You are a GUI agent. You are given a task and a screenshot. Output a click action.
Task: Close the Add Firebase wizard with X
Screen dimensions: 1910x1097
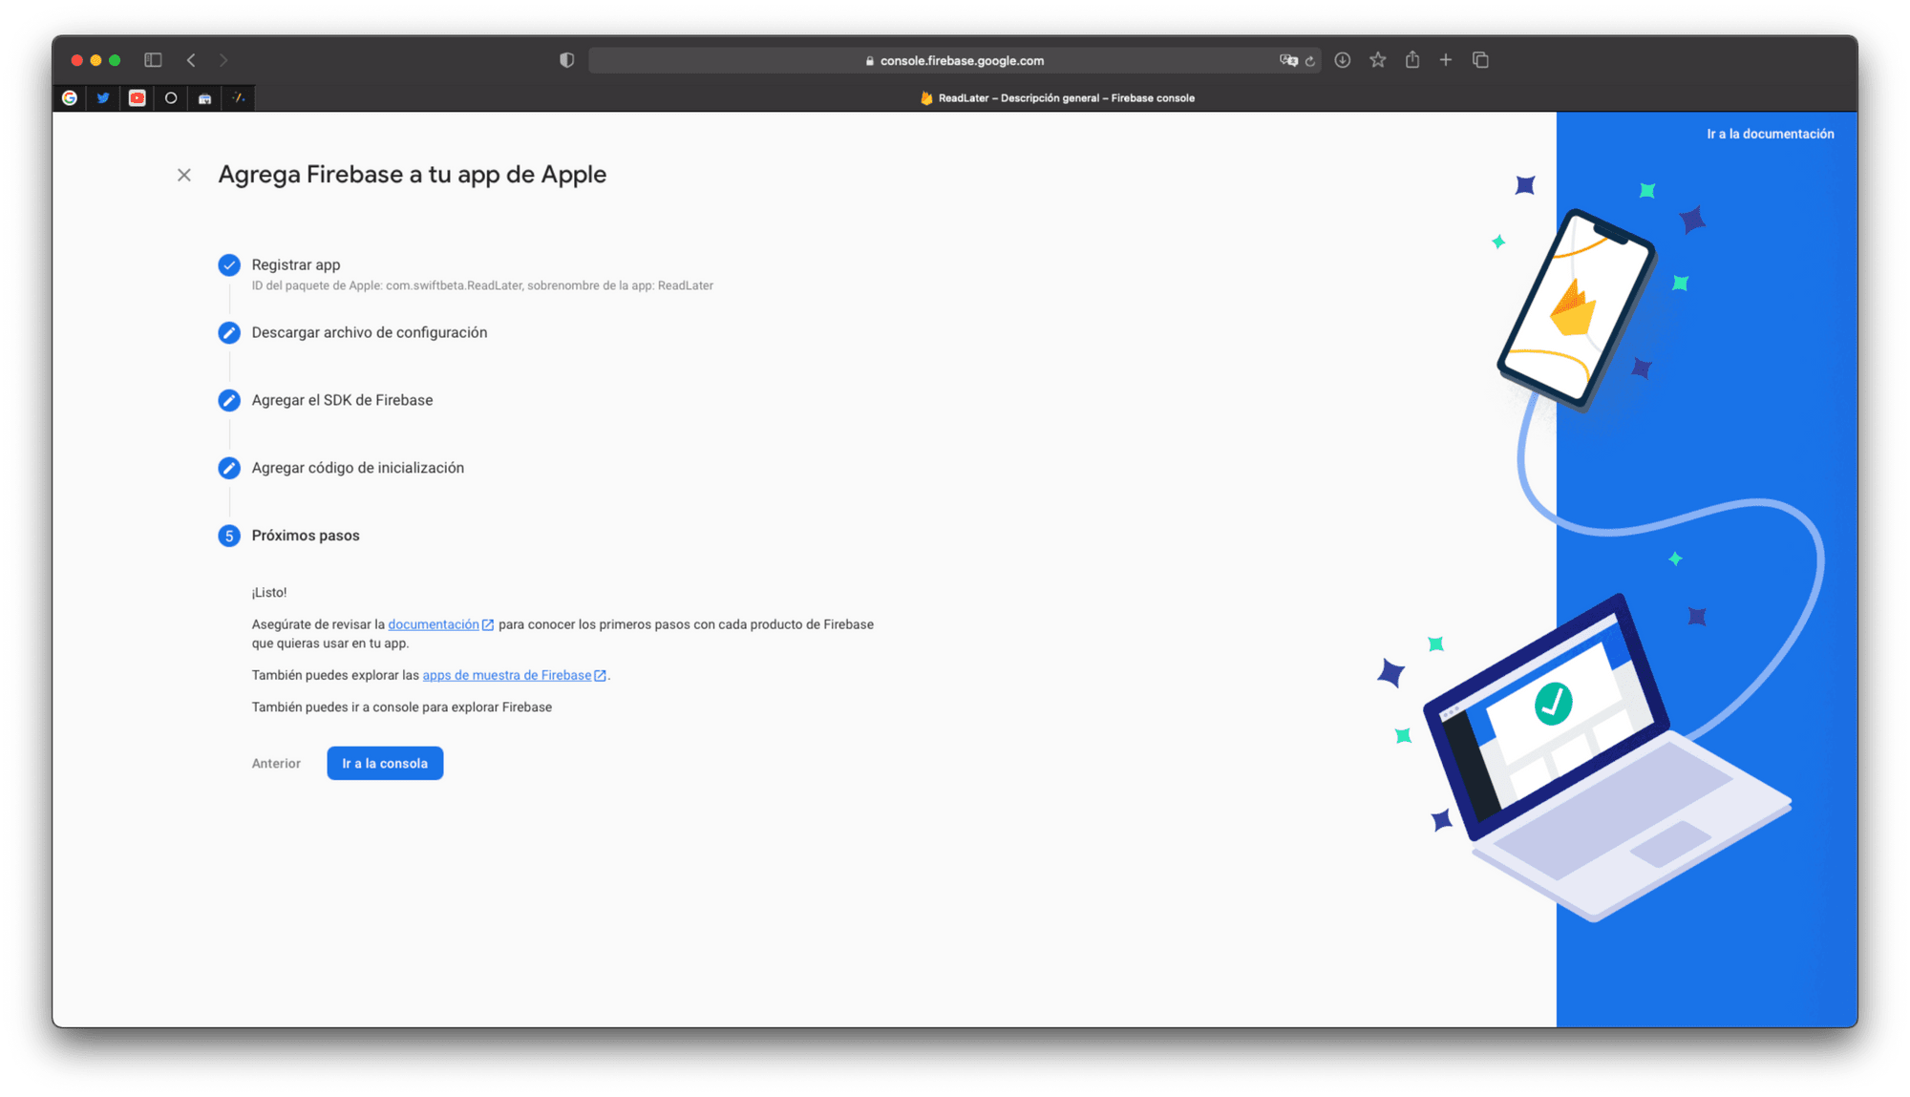[184, 175]
